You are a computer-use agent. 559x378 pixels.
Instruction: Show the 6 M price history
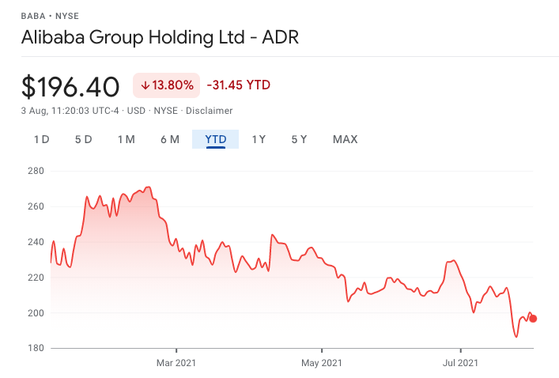click(170, 140)
